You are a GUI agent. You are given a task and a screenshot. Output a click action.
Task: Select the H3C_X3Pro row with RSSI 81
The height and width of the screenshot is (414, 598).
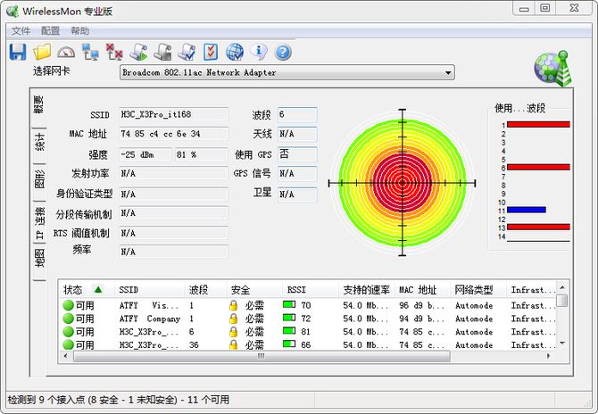(309, 332)
